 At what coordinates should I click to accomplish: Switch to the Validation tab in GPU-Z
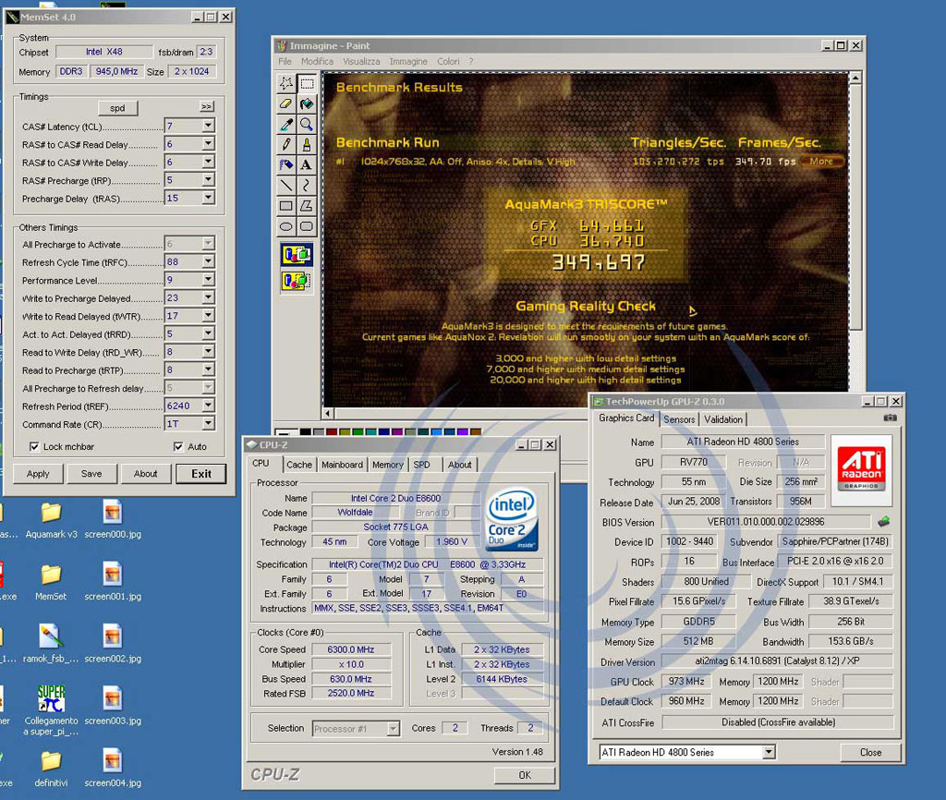coord(723,419)
